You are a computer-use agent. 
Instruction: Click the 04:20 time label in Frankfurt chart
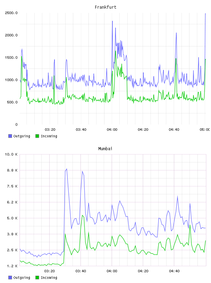click(x=143, y=130)
